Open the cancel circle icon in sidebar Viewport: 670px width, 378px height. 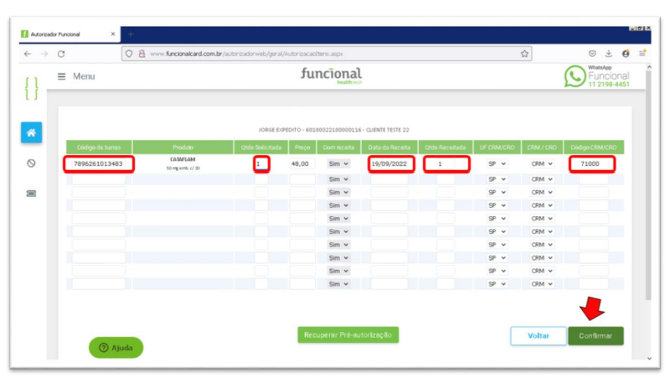click(31, 163)
